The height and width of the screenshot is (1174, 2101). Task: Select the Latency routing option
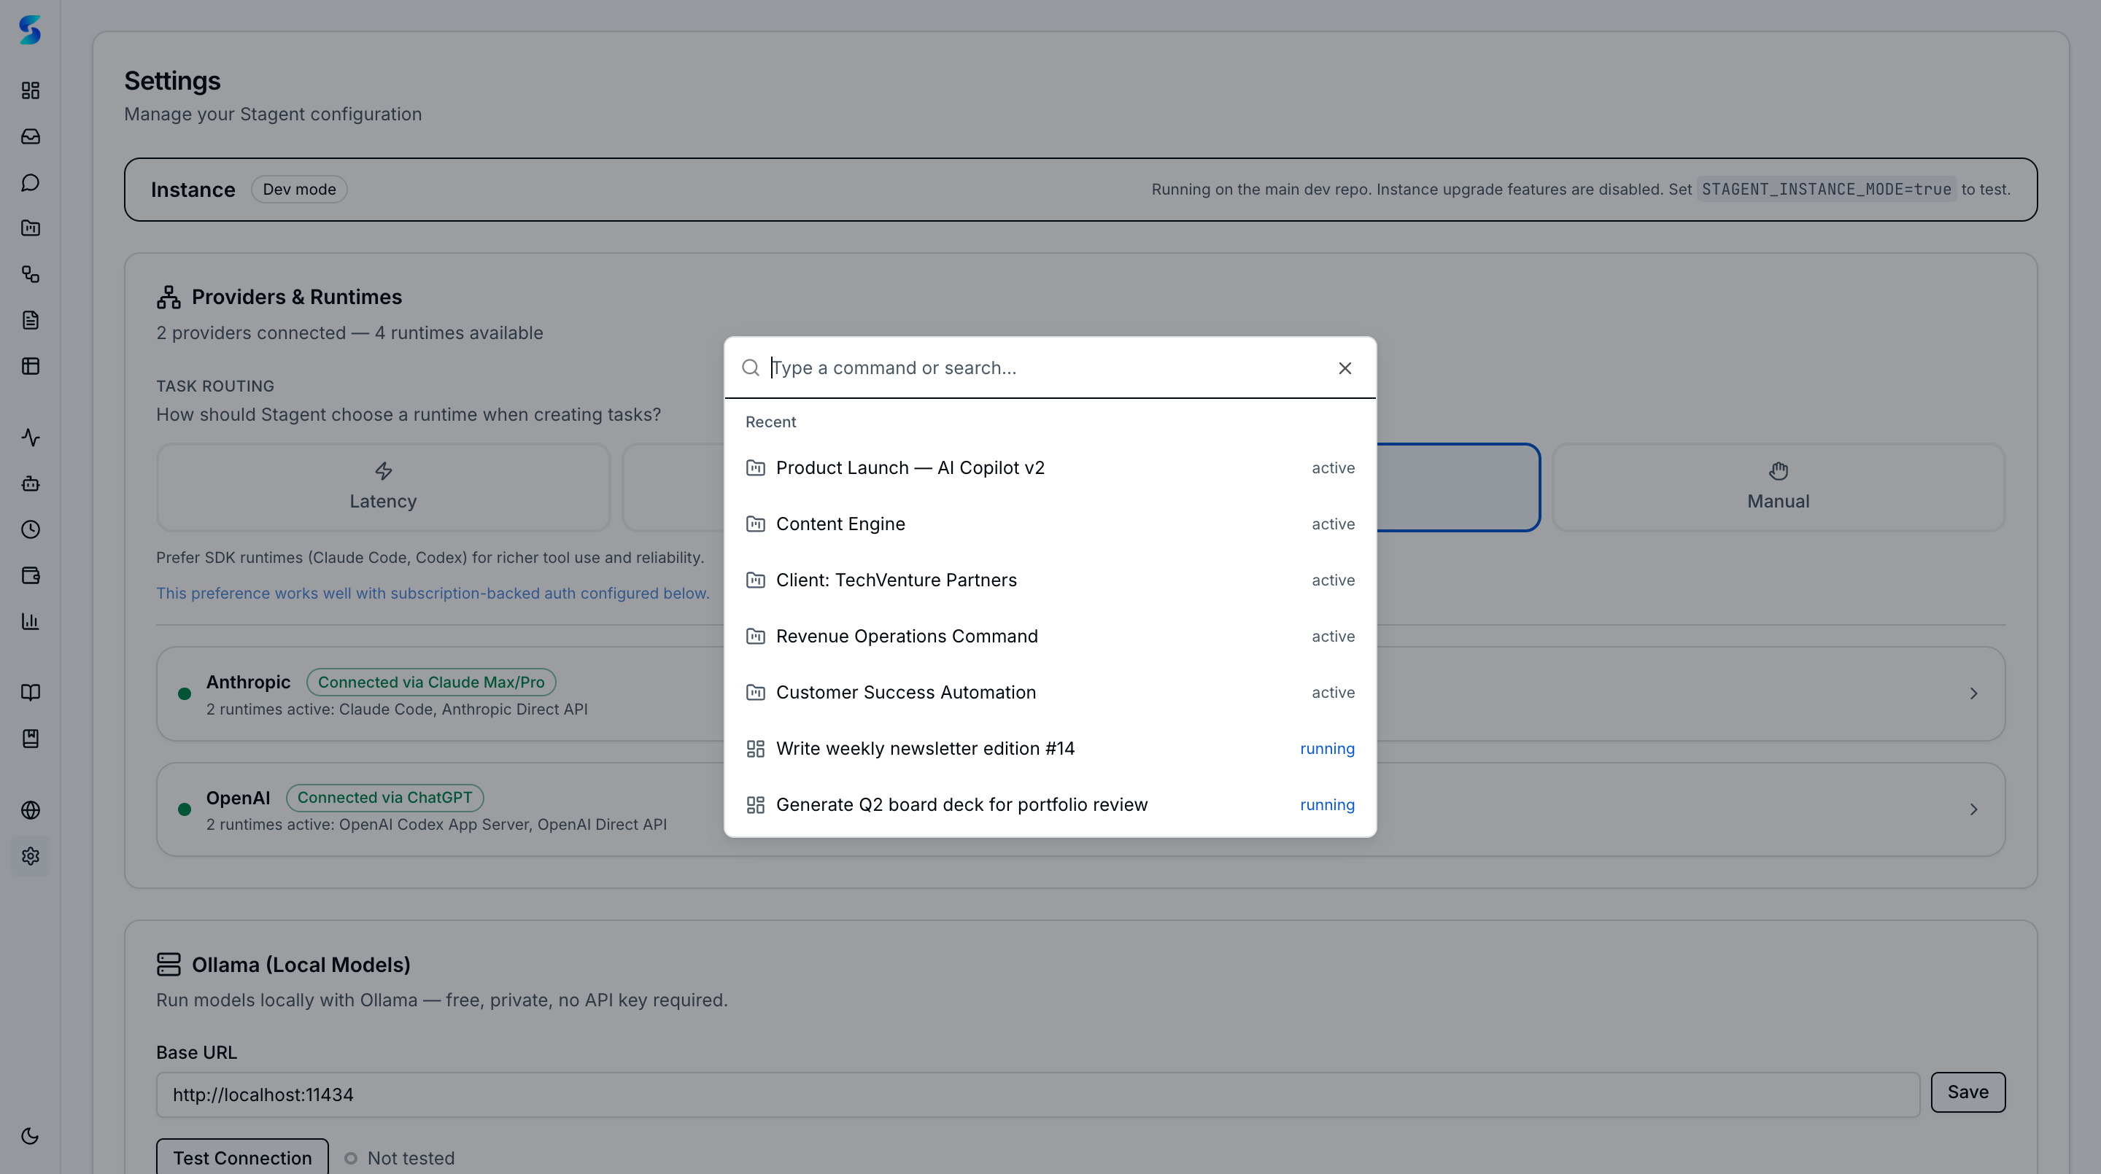pos(382,488)
